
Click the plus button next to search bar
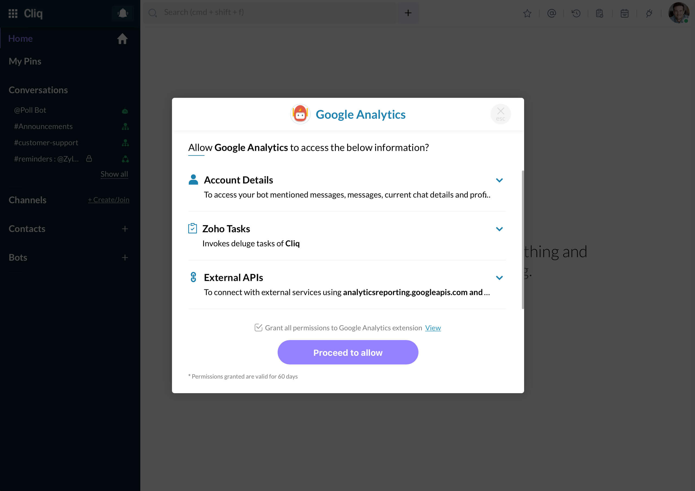408,13
